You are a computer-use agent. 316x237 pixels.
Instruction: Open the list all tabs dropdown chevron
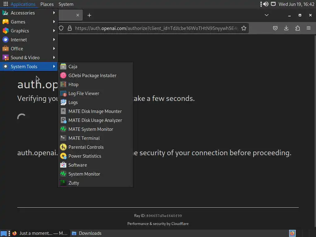click(266, 15)
